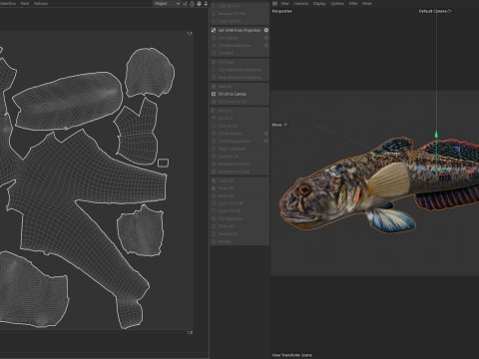Click the lock icon in UV editor header

coord(192,4)
